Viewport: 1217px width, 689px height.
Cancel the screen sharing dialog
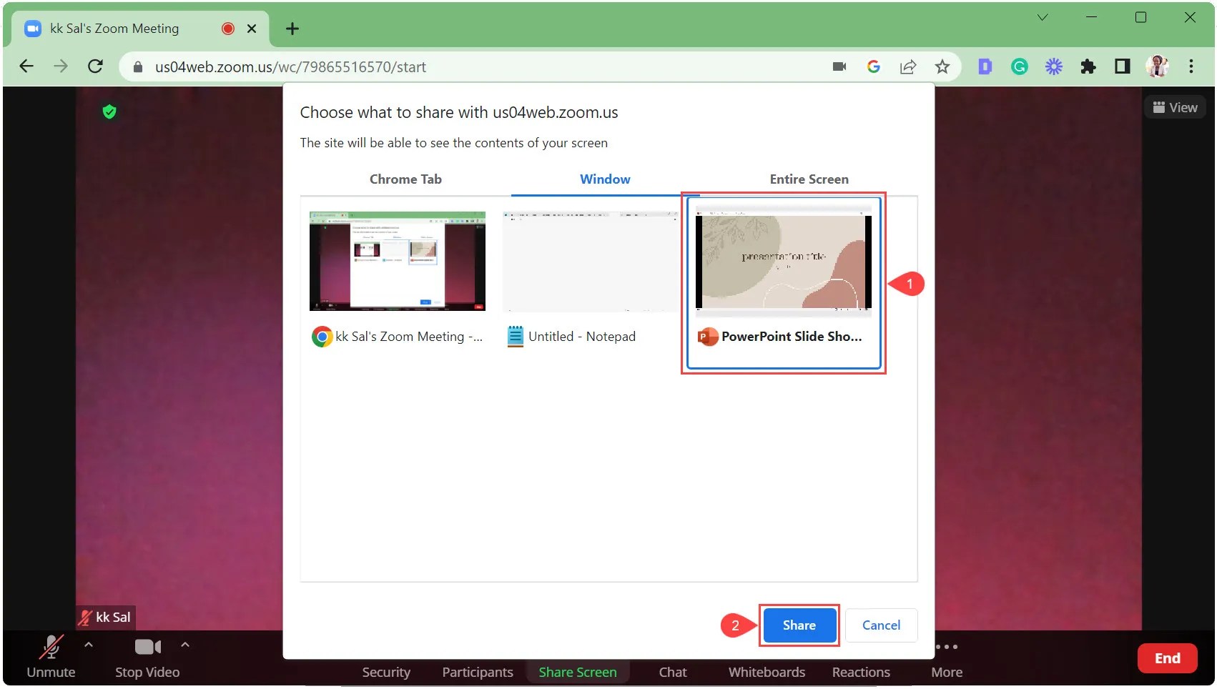click(881, 625)
